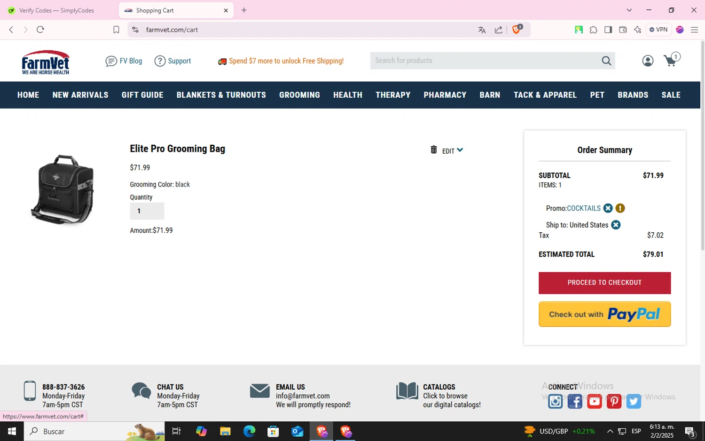Open the extensions puzzle icon

[594, 30]
